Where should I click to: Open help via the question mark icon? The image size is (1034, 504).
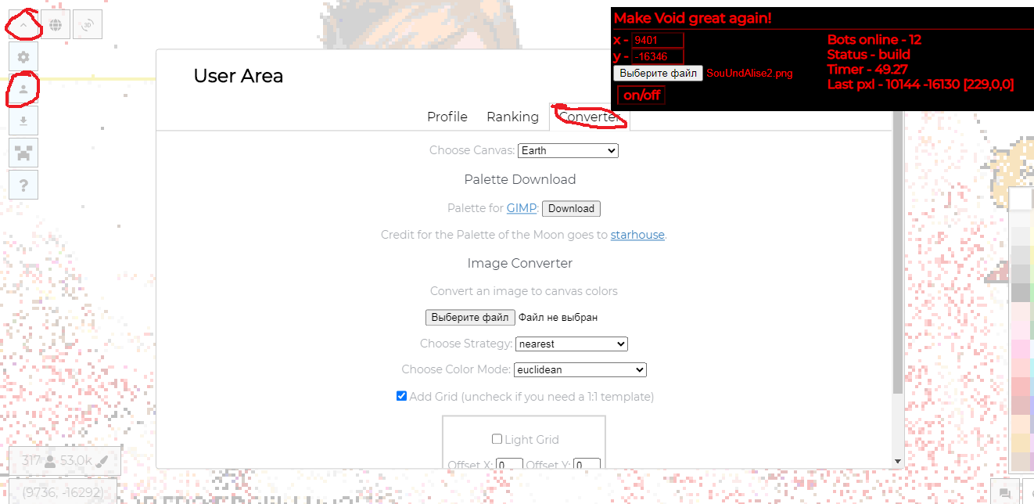(23, 185)
